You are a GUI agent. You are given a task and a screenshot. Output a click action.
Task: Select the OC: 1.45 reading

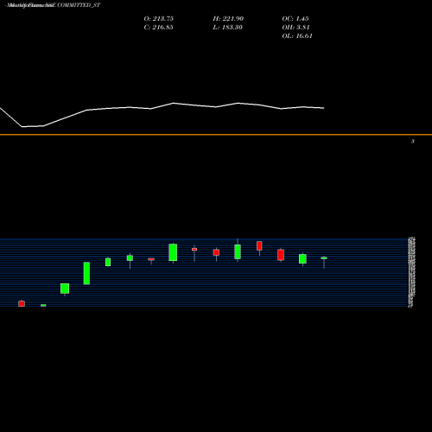click(295, 19)
